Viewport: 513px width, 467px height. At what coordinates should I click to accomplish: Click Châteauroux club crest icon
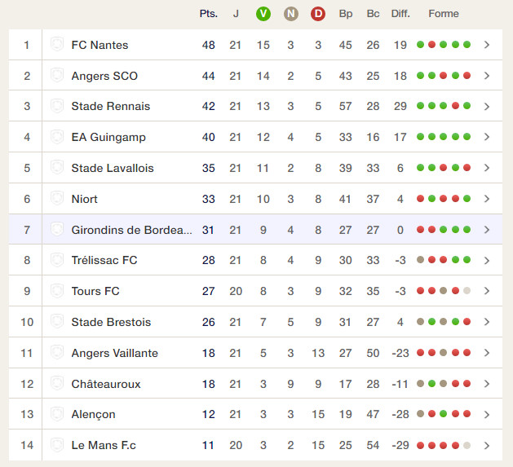pyautogui.click(x=57, y=383)
